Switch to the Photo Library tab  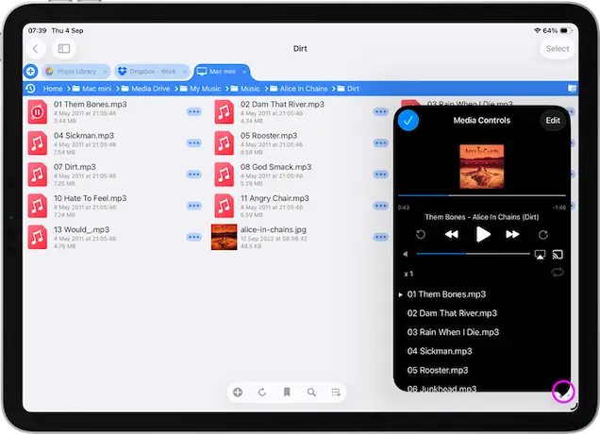click(75, 71)
